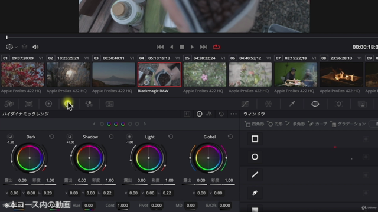Add a 円形 (circle) window
This screenshot has height=212, width=378.
point(275,124)
